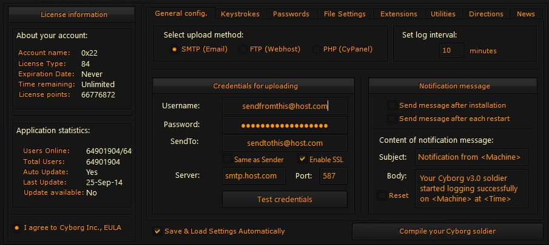The width and height of the screenshot is (549, 245).
Task: Go to the File Settings tab
Action: tap(345, 14)
